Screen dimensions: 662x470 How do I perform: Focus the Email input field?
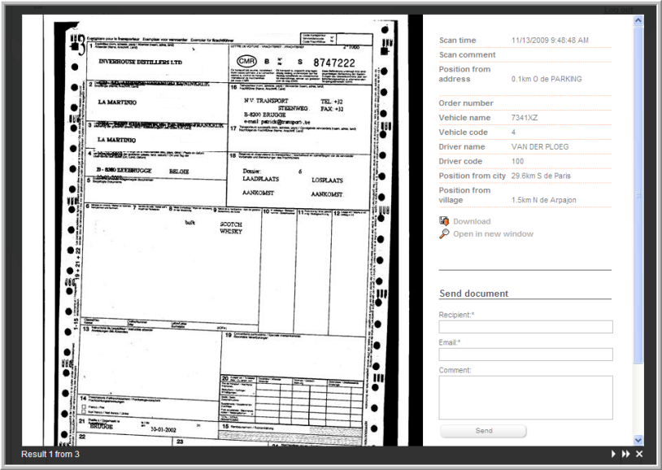click(525, 355)
